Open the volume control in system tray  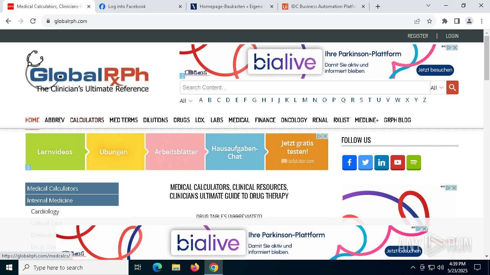(441, 267)
